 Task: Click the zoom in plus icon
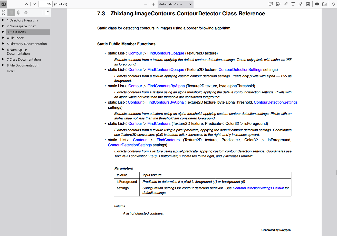tap(153, 4)
